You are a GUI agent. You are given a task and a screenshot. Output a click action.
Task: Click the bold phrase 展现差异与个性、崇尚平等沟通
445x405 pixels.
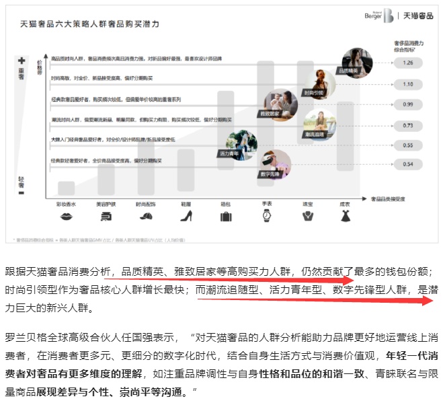click(109, 392)
